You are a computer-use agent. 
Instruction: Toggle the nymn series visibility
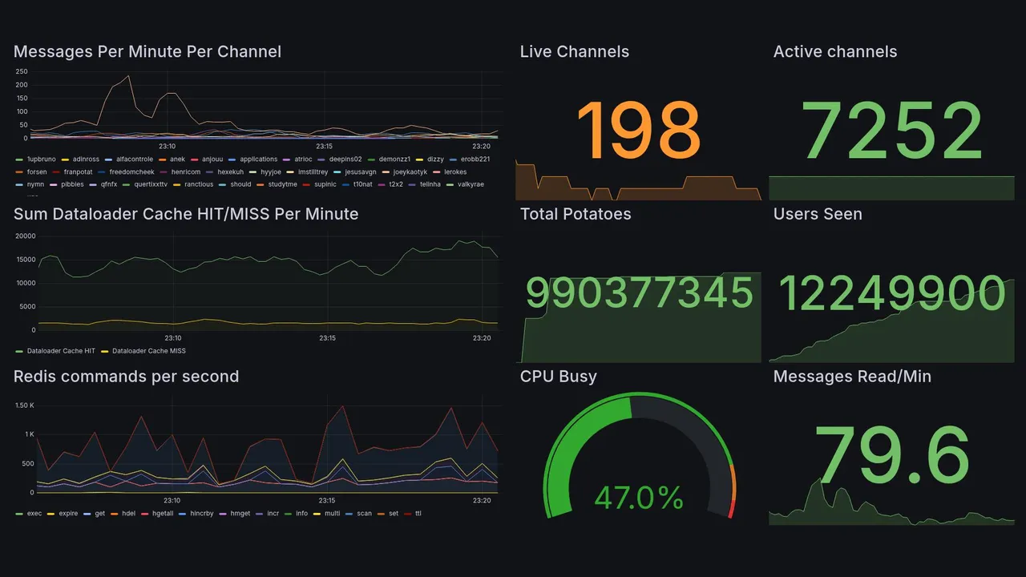click(30, 184)
